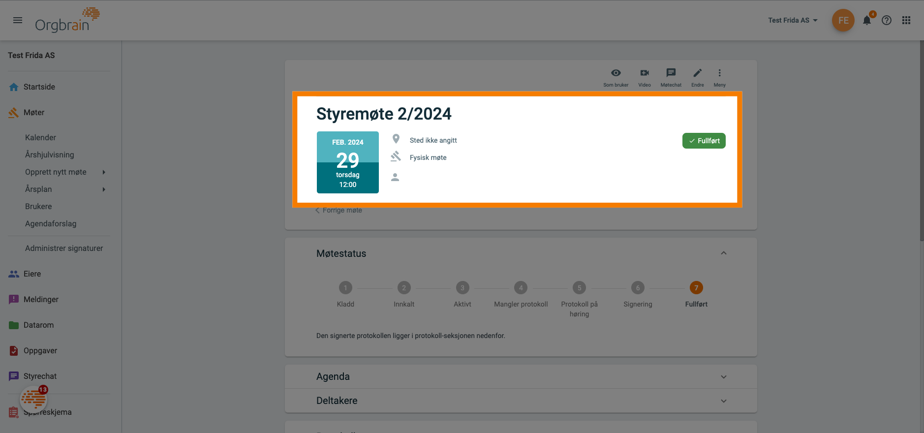The image size is (924, 433).
Task: Open the hamburger navigation menu
Action: (x=18, y=20)
